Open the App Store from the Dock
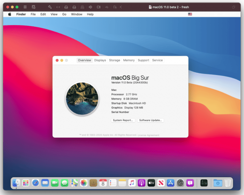This screenshot has height=195, width=244. [171, 183]
